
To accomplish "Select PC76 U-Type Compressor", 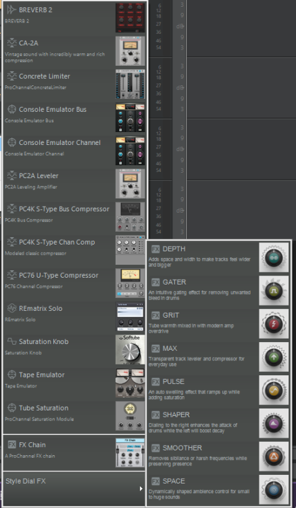I will click(x=74, y=284).
